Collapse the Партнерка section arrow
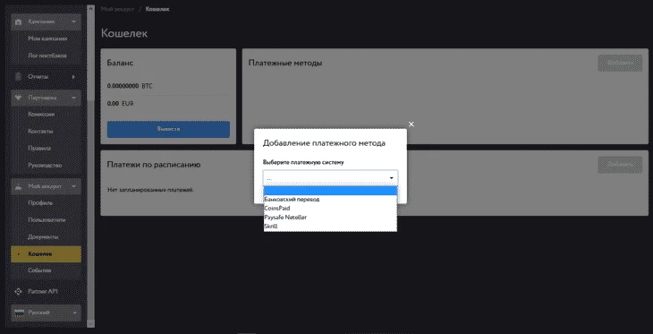This screenshot has height=334, width=653. pos(73,98)
